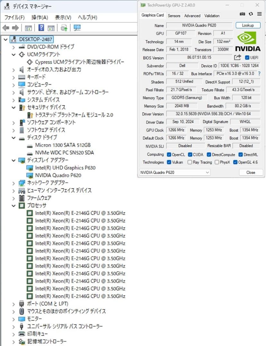The image size is (266, 346).
Task: Click the back navigation arrow in Device Manager
Action: point(5,28)
